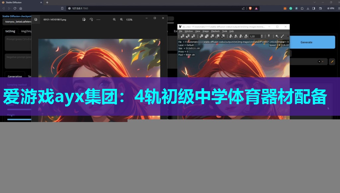Open browser extensions puzzle icon
340x193 pixels.
302,8
